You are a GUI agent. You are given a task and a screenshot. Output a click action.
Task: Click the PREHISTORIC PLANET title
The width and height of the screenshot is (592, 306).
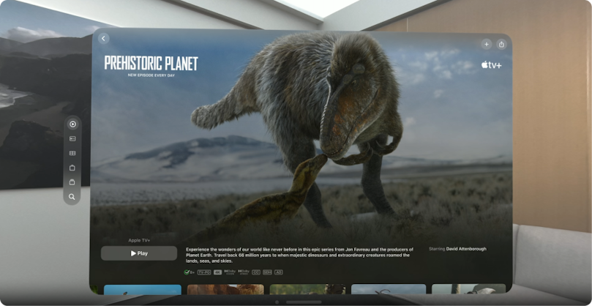[151, 63]
